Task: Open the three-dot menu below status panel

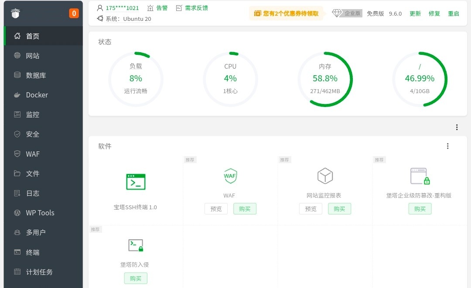Action: click(x=457, y=127)
